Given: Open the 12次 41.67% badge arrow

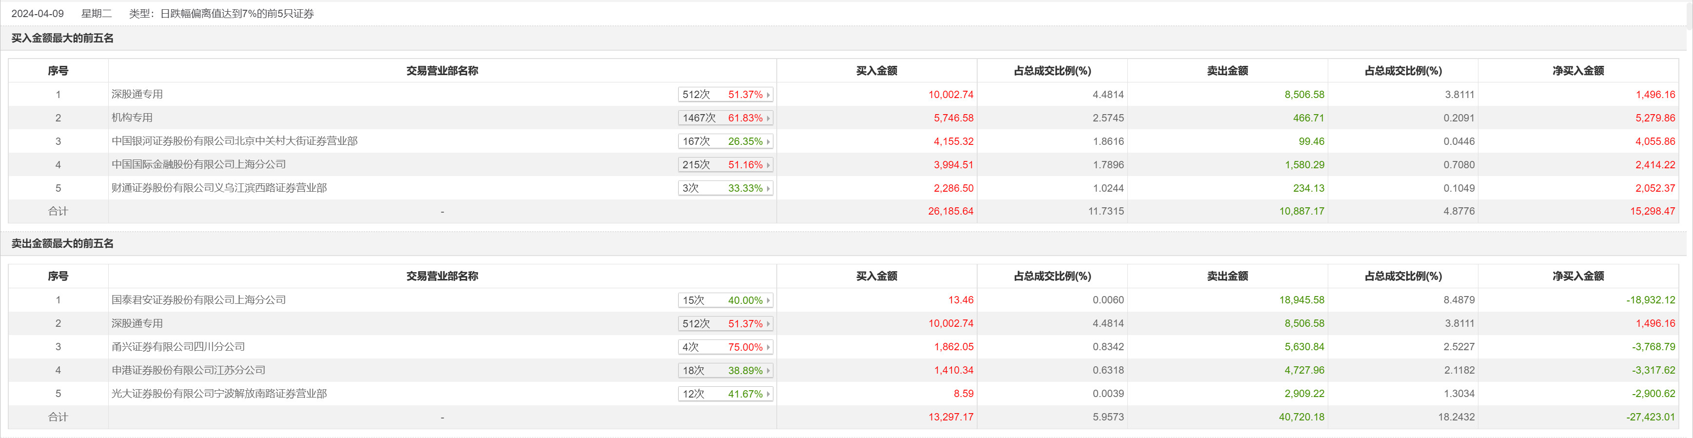Looking at the screenshot, I should [768, 394].
